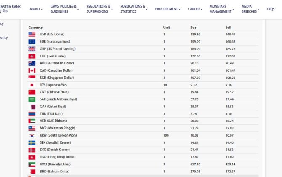Screen dimensions: 282x177
Task: Click the Saudi Arabian flag for SAR
Action: (x=32, y=99)
